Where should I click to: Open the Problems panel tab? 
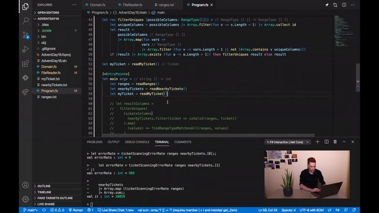click(95, 142)
